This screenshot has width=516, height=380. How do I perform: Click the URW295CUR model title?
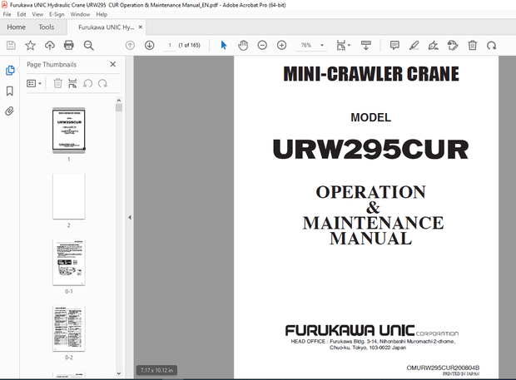pyautogui.click(x=370, y=149)
